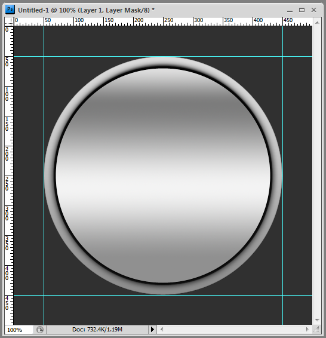Minimize the Untitled-1 document window
The image size is (326, 338).
coord(290,10)
